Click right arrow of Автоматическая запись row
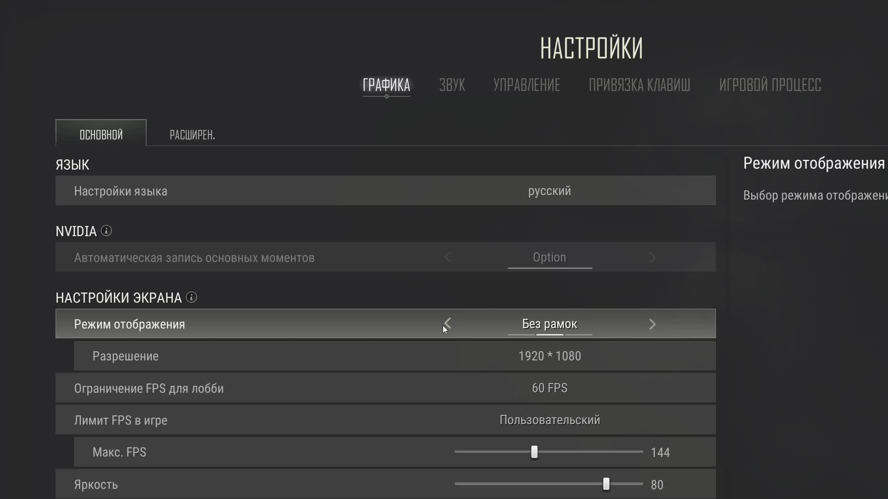 point(652,257)
